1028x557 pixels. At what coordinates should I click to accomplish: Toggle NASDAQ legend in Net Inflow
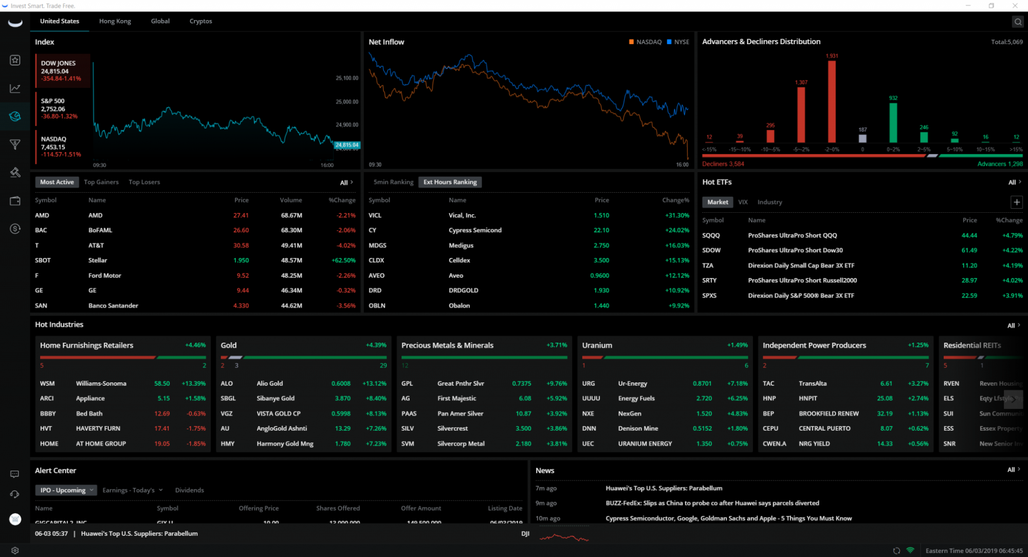[645, 42]
